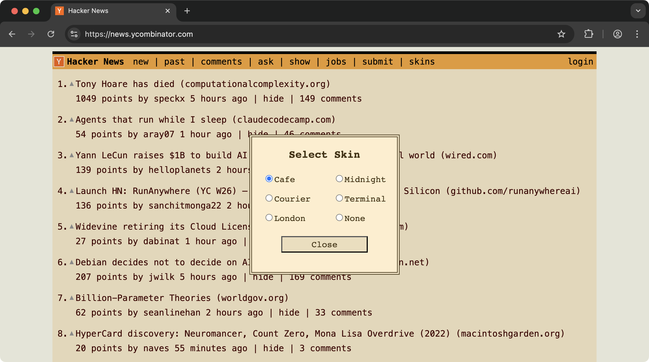
Task: Select the Midnight skin radio button
Action: [x=339, y=179]
